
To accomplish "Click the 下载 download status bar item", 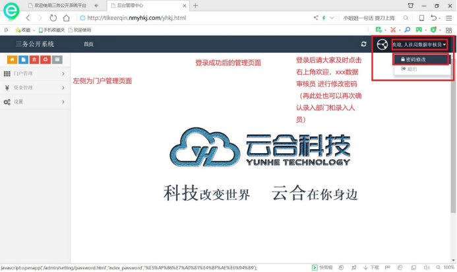I will point(371,267).
